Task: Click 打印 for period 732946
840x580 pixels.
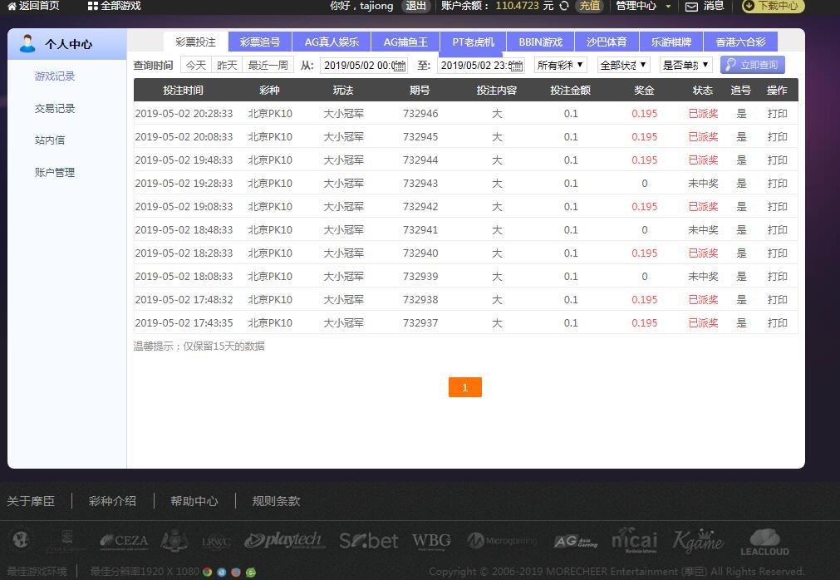Action: click(x=777, y=113)
